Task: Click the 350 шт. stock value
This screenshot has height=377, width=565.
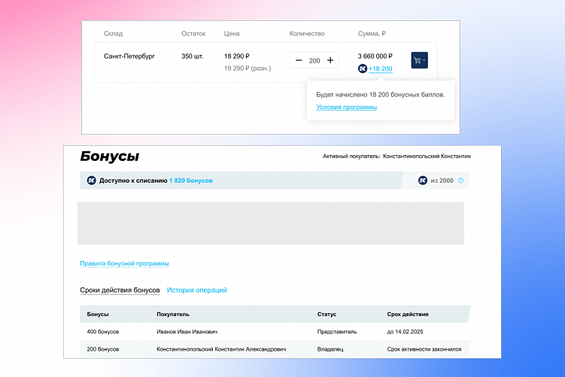Action: click(192, 56)
